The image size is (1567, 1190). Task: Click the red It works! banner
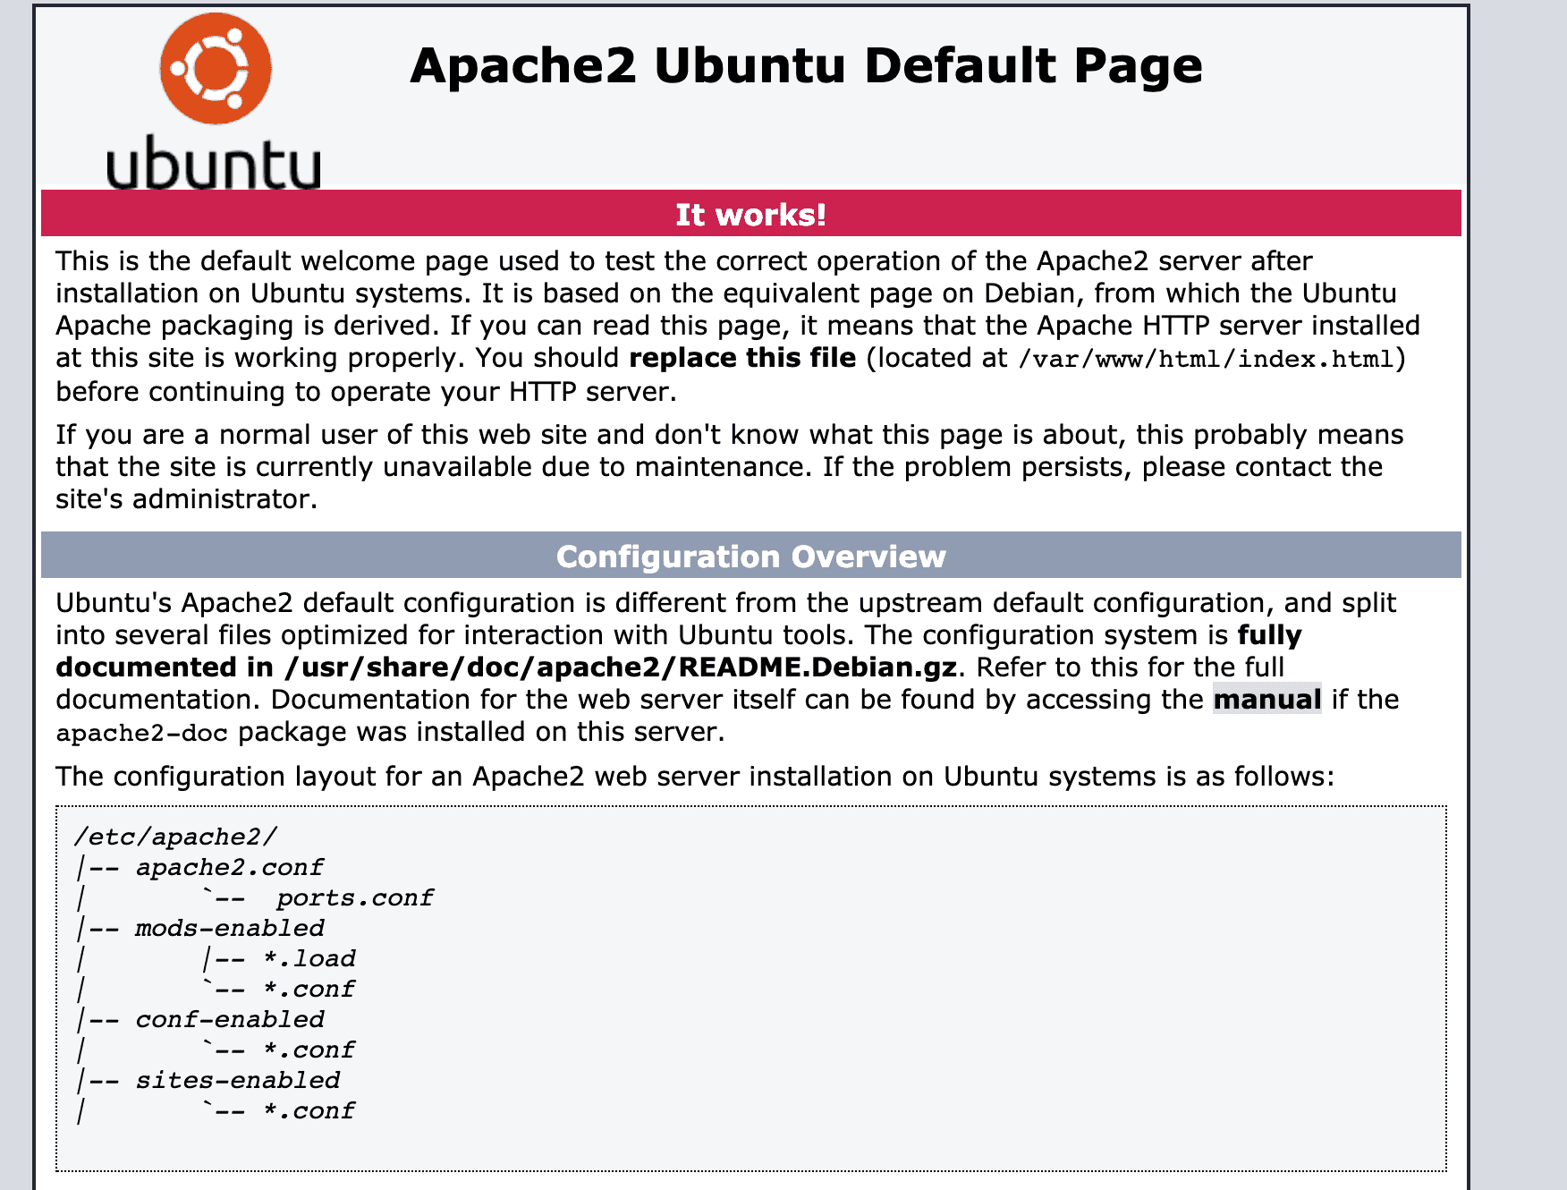[x=750, y=215]
